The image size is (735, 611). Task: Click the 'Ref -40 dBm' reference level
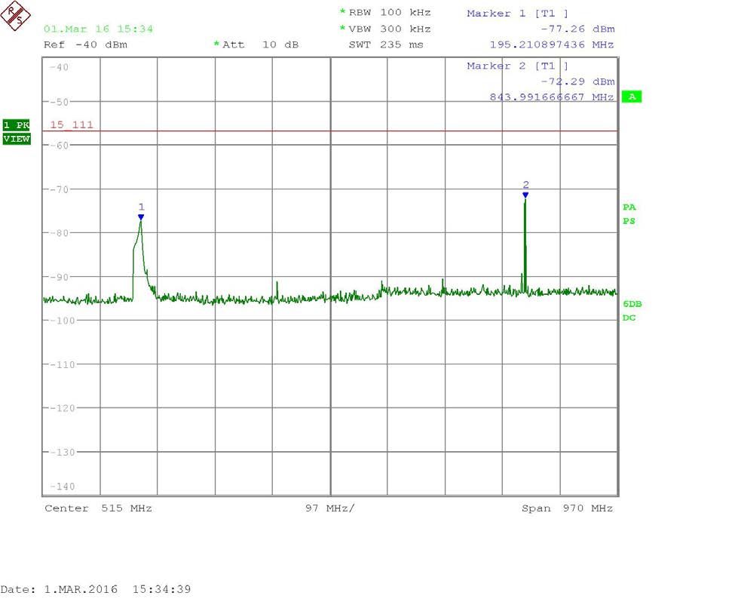85,45
